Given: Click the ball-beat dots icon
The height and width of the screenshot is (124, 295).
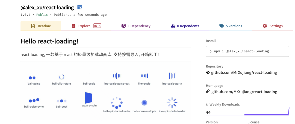Looking at the screenshot, I should 61,101.
